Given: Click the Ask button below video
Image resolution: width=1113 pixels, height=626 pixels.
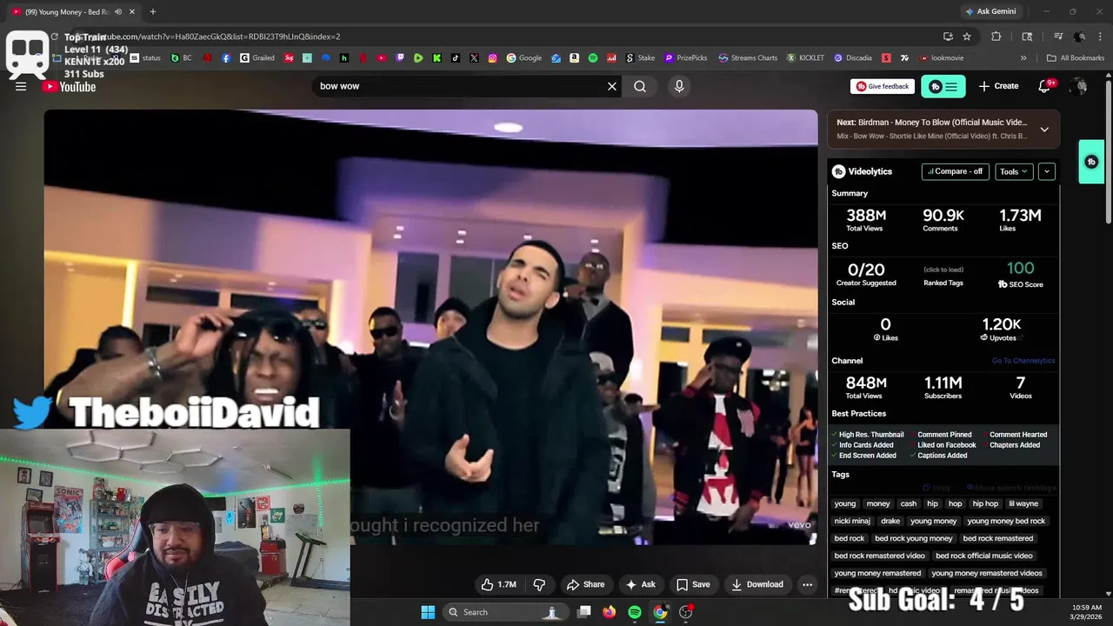Looking at the screenshot, I should click(x=641, y=584).
